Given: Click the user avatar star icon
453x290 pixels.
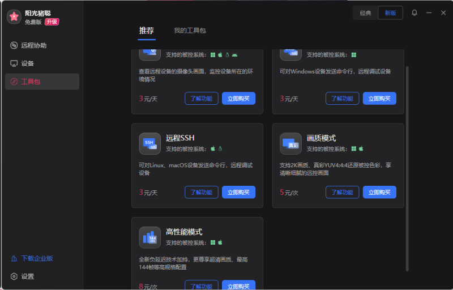Looking at the screenshot, I should pyautogui.click(x=14, y=17).
